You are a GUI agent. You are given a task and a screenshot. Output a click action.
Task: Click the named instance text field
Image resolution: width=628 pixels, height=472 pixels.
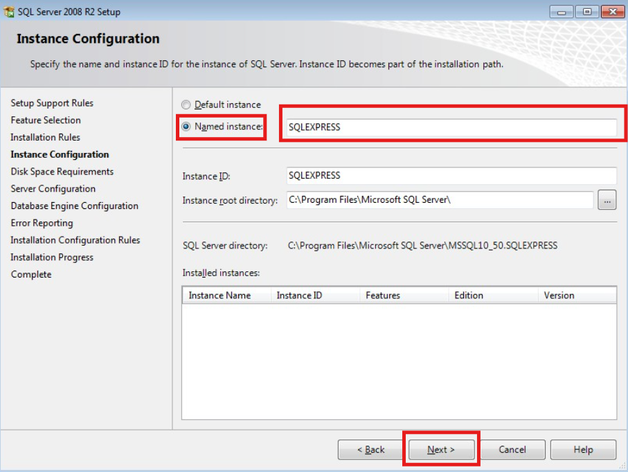click(x=450, y=126)
